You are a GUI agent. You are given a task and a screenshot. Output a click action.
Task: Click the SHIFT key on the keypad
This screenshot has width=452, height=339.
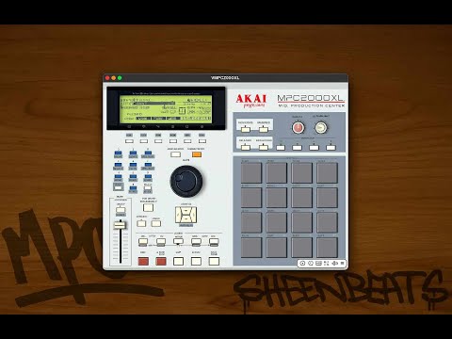[x=119, y=187]
